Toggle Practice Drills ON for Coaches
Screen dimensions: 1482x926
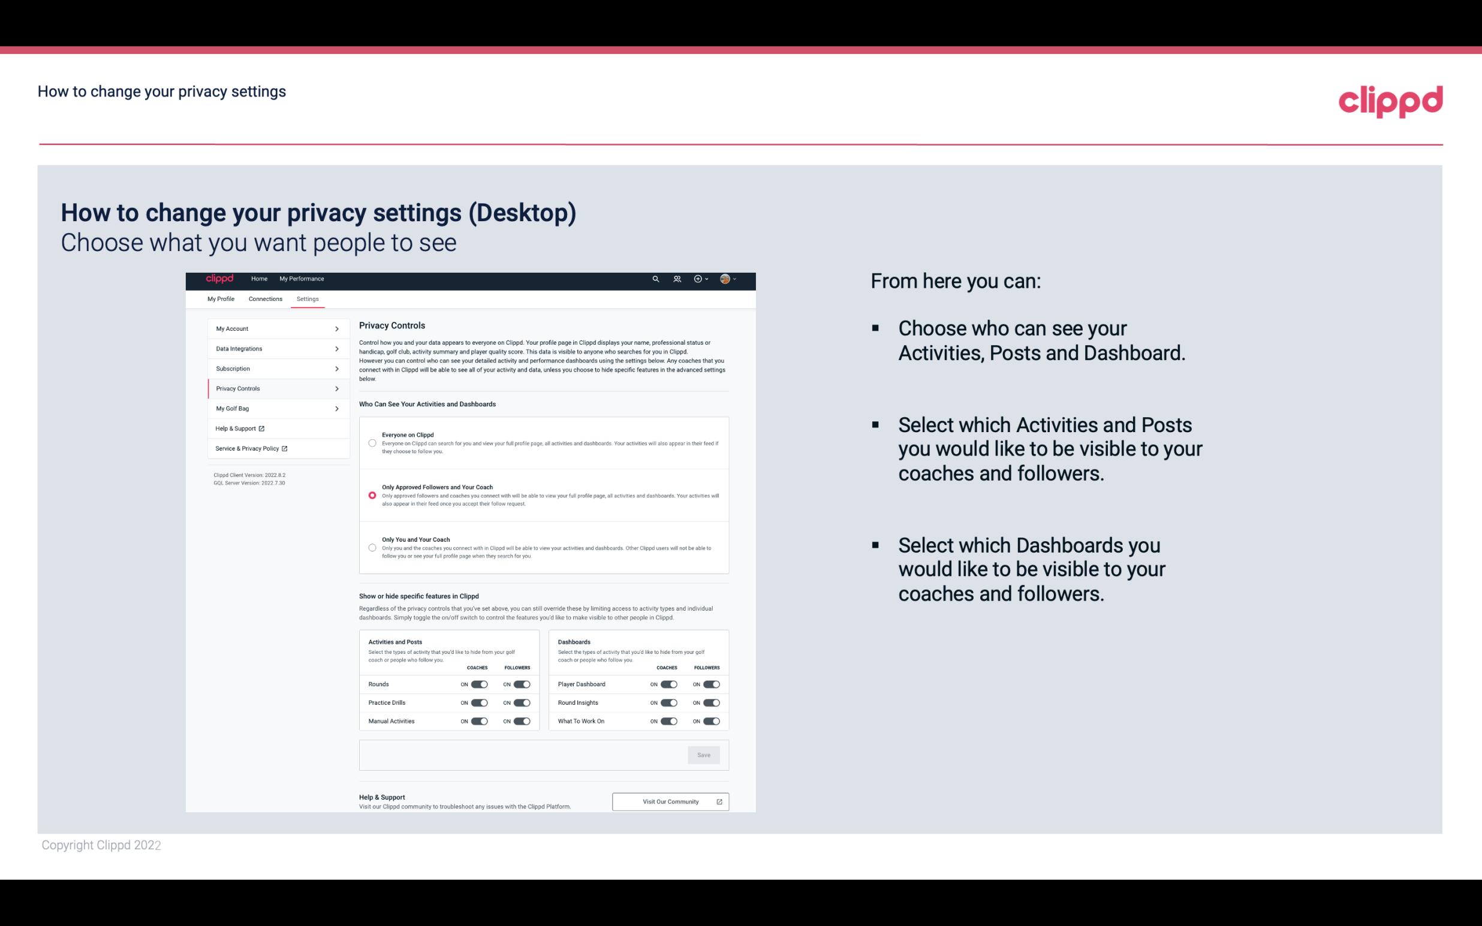[478, 702]
